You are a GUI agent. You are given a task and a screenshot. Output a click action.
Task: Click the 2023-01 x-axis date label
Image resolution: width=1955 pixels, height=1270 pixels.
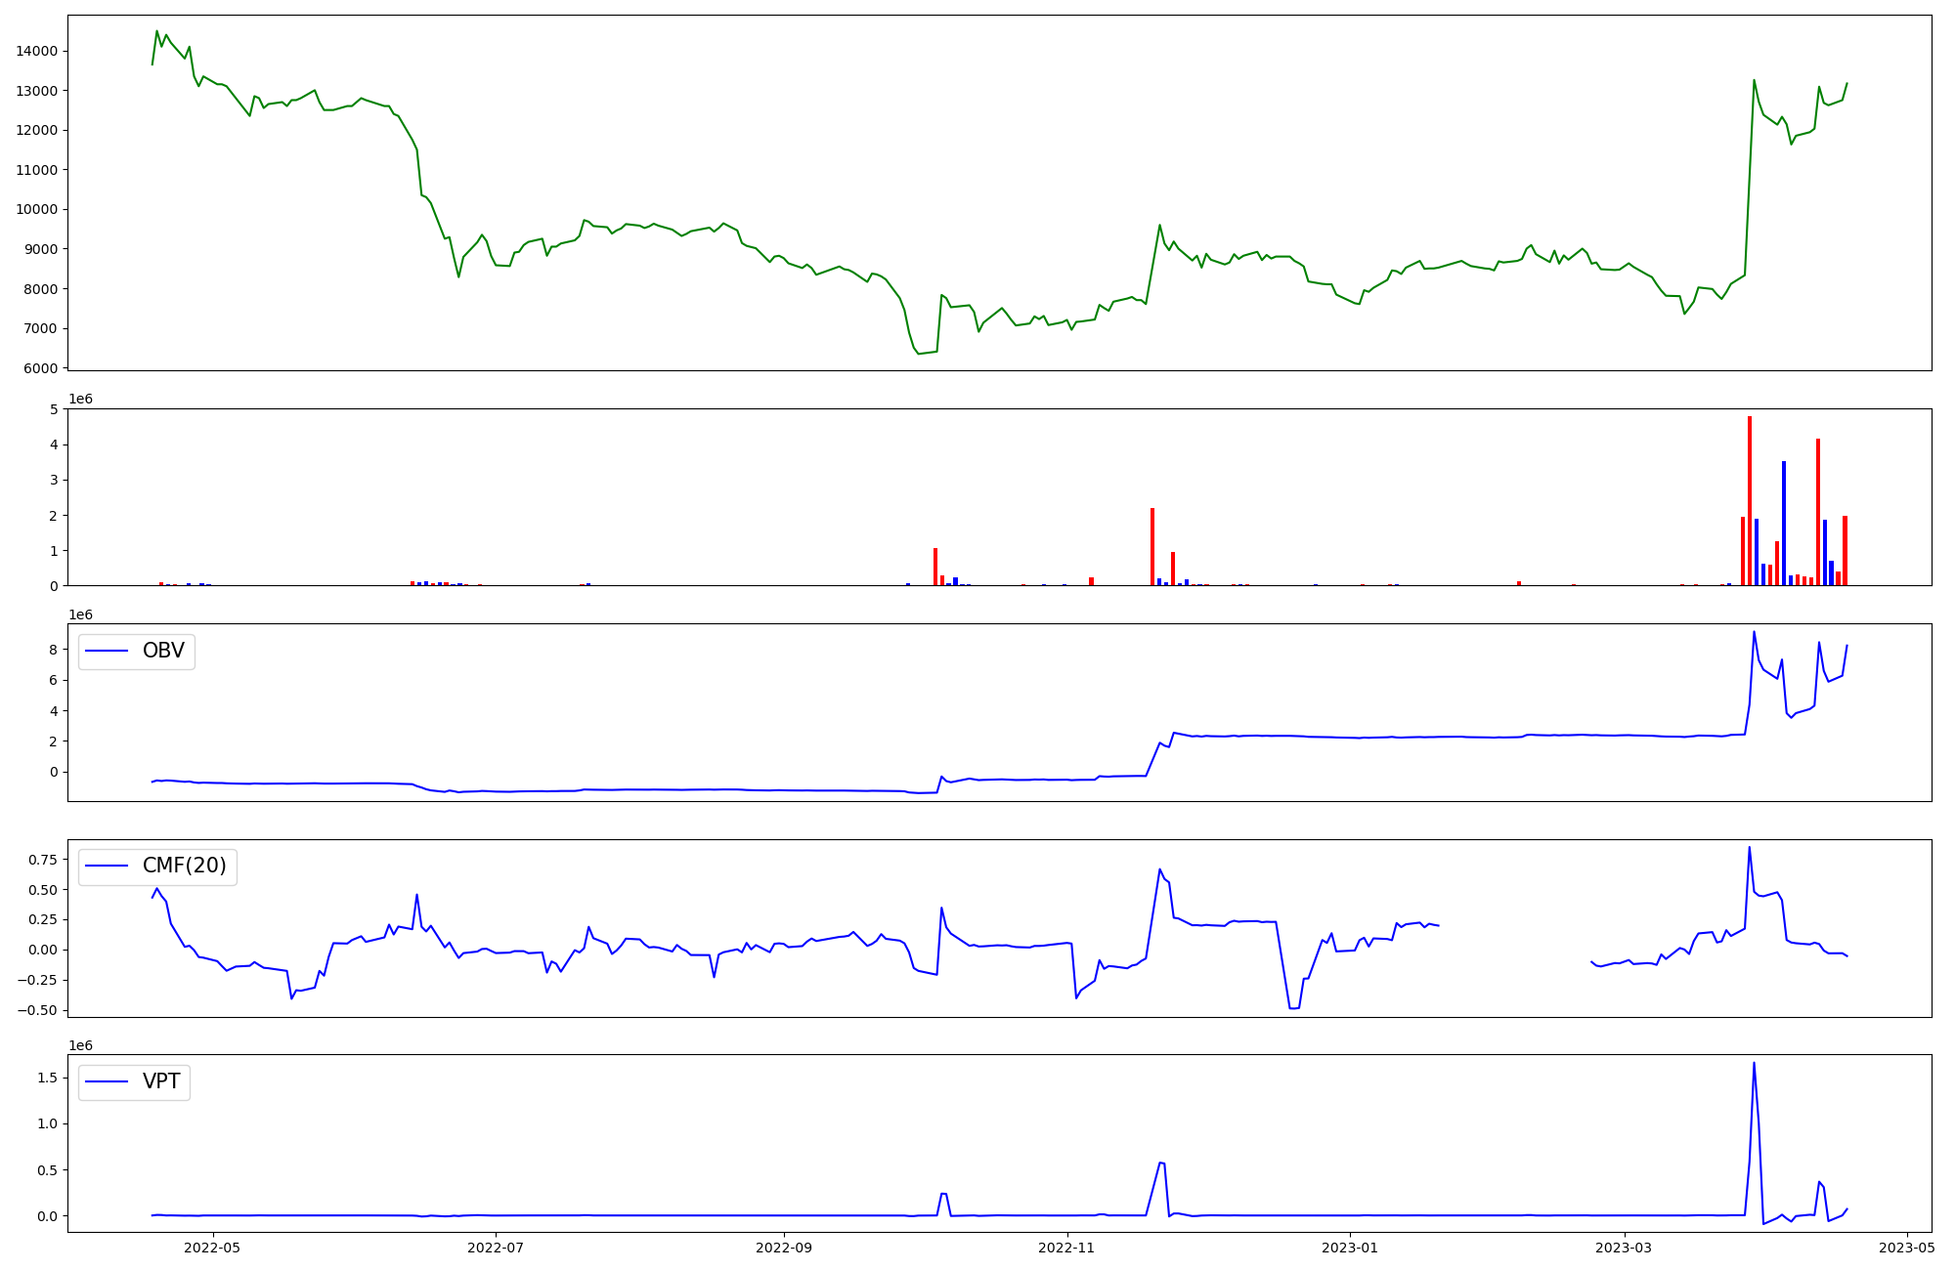pyautogui.click(x=1350, y=1248)
